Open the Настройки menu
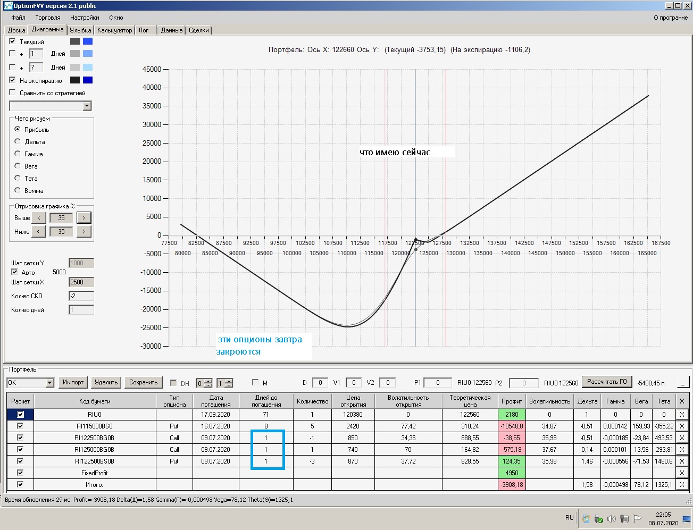Screen dimensions: 693x530 85,18
